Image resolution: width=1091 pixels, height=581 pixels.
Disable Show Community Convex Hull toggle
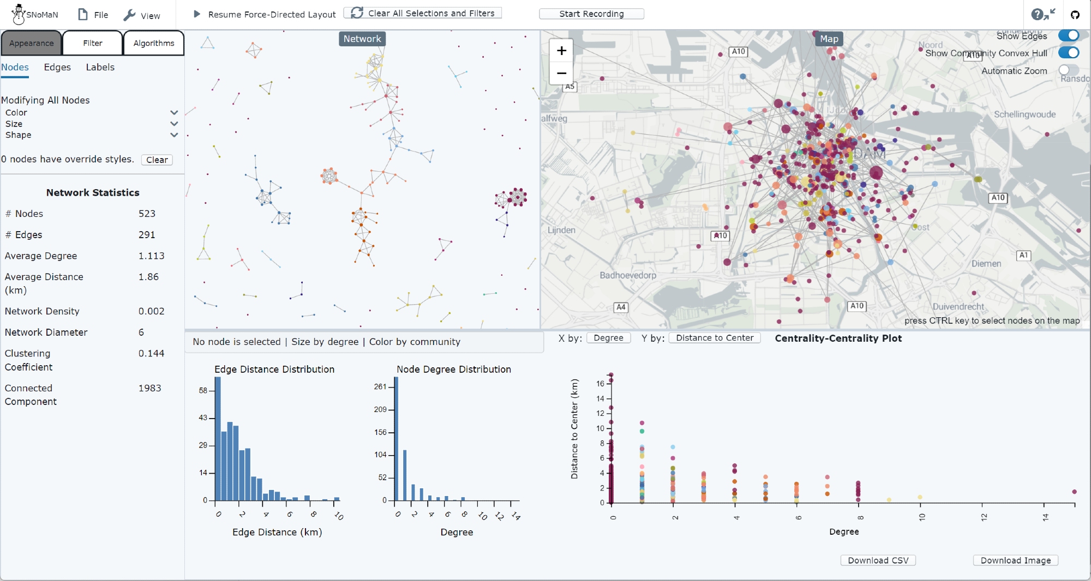pos(1069,53)
